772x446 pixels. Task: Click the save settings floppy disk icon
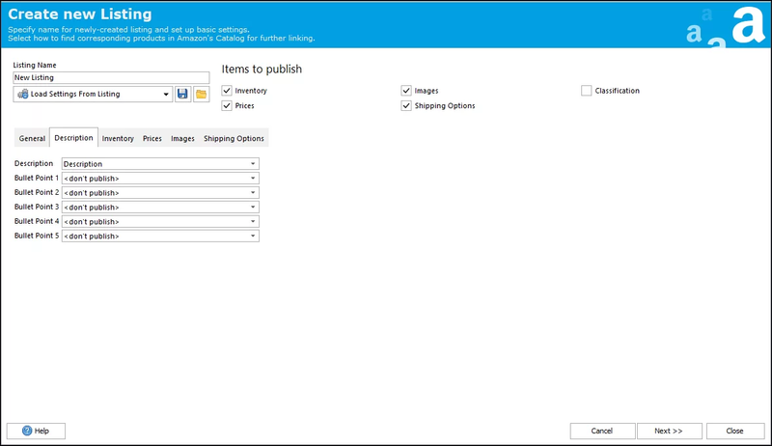[183, 94]
